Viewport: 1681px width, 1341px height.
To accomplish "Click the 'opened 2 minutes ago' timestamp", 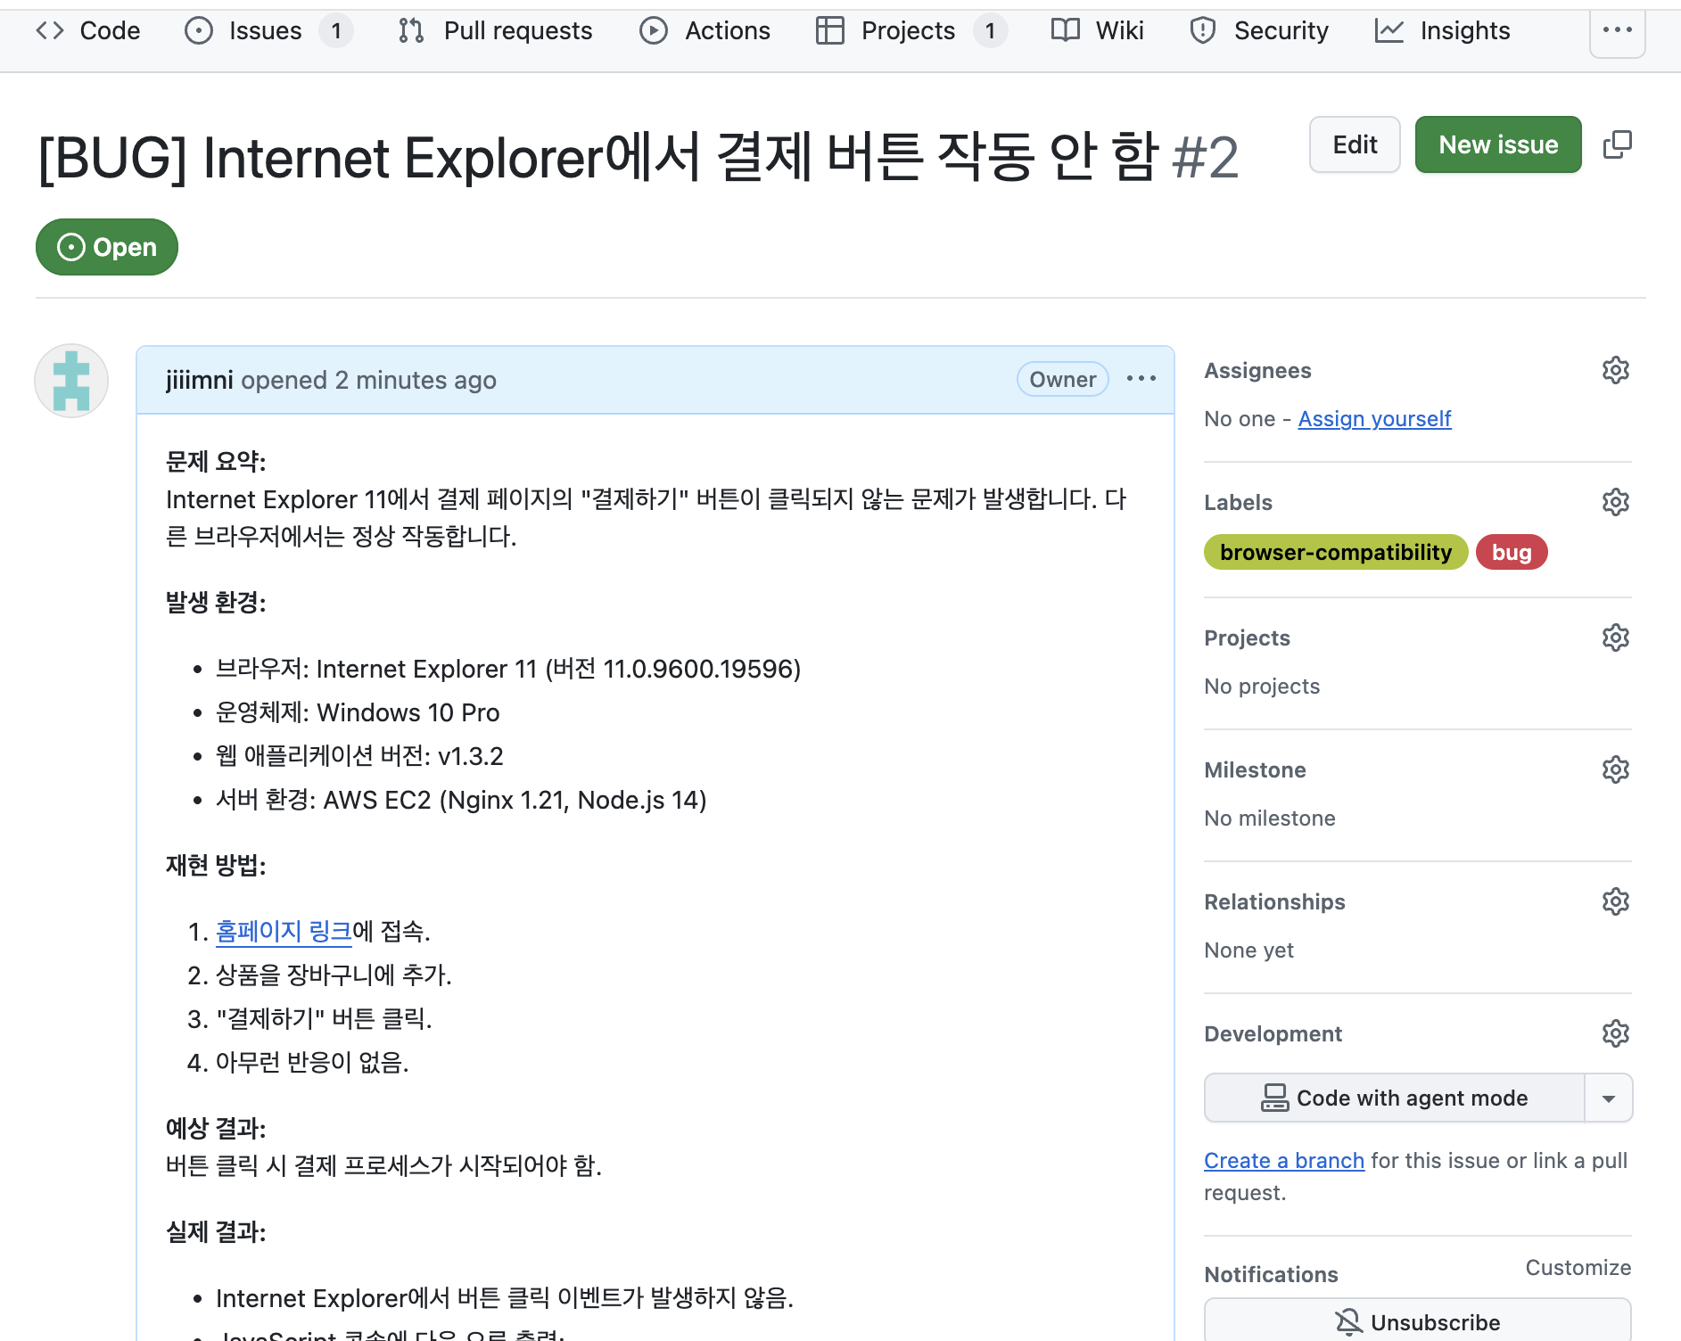I will [x=368, y=380].
